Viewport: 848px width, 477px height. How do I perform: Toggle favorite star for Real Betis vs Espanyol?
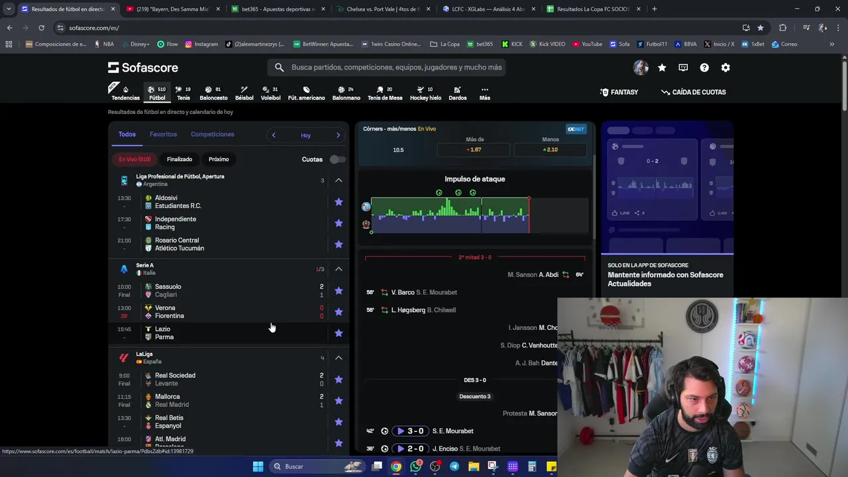pos(339,422)
